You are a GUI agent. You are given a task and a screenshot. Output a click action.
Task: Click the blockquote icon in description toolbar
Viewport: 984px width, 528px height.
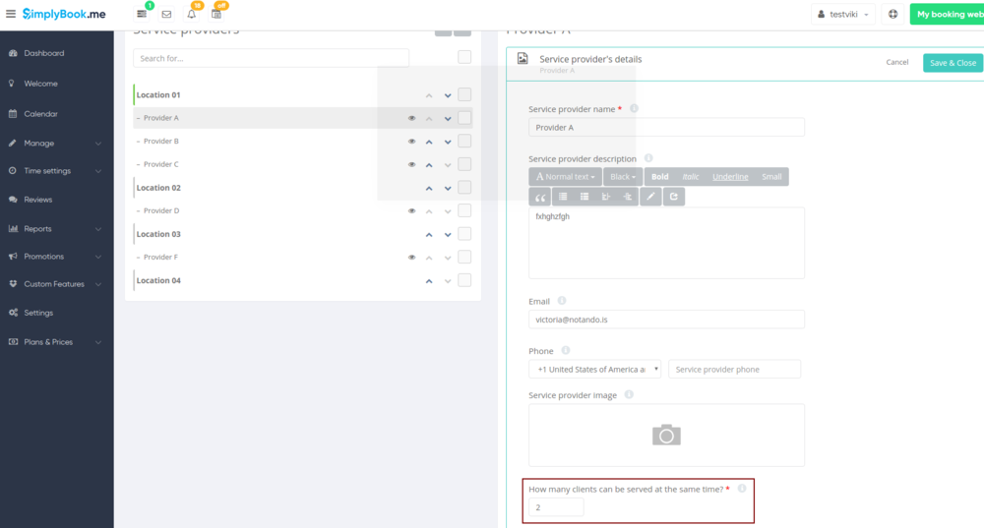pos(540,197)
